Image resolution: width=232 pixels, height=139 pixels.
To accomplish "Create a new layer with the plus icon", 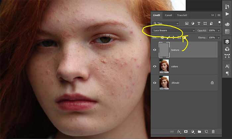I will [x=206, y=131].
